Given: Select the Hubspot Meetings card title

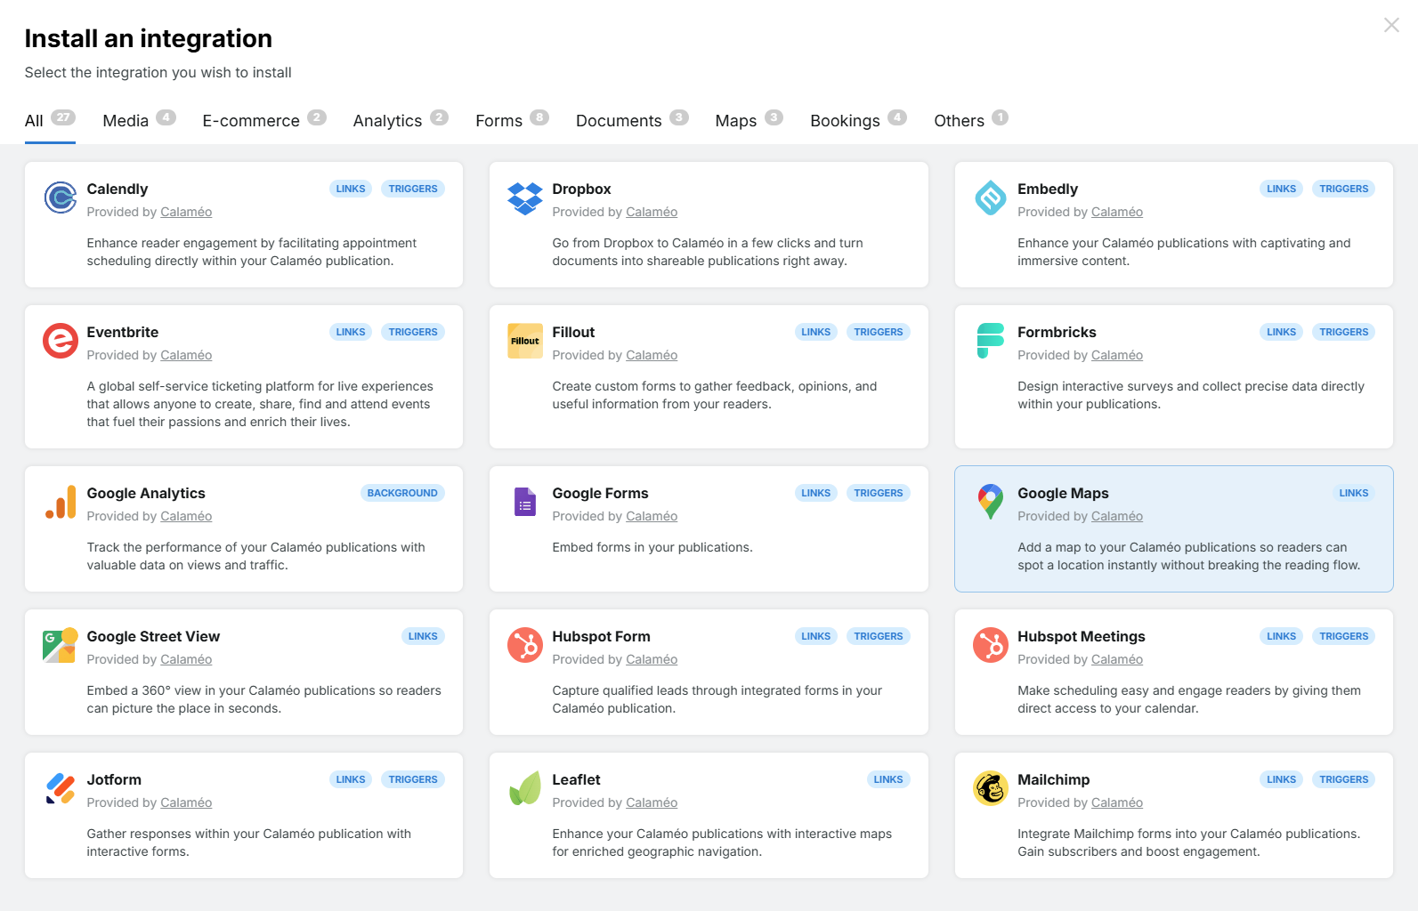Looking at the screenshot, I should point(1082,636).
